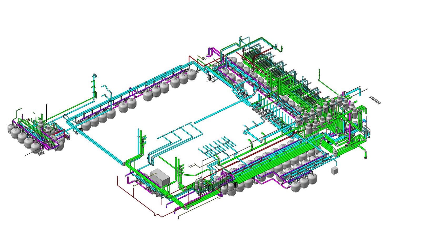
Task: Click the leftmost gray filter tank
Action: (12, 129)
